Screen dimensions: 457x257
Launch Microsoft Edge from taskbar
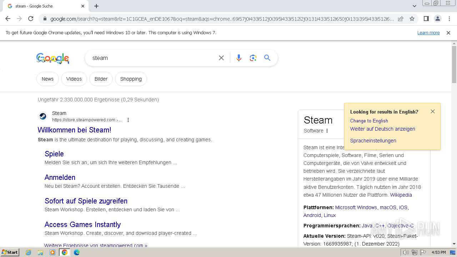pos(77,252)
